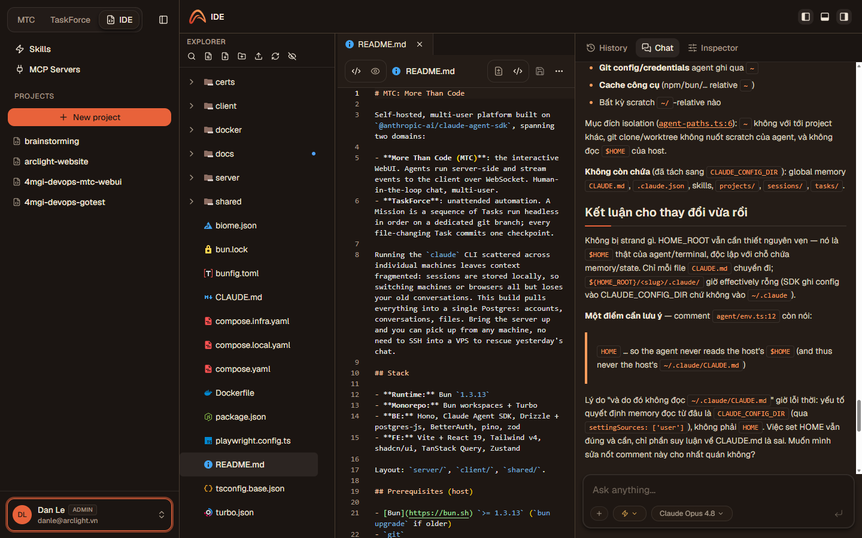This screenshot has width=862, height=538.
Task: Open the Claude Opus 4.8 model dropdown
Action: point(691,513)
